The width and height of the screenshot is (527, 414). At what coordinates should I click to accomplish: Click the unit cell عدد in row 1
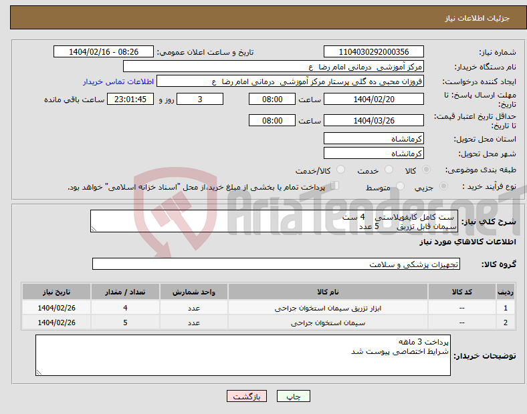[x=194, y=308]
